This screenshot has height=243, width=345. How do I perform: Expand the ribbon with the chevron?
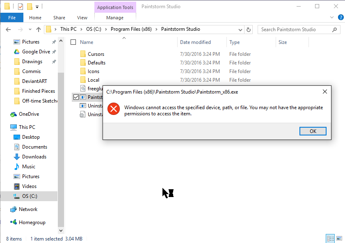click(x=332, y=17)
